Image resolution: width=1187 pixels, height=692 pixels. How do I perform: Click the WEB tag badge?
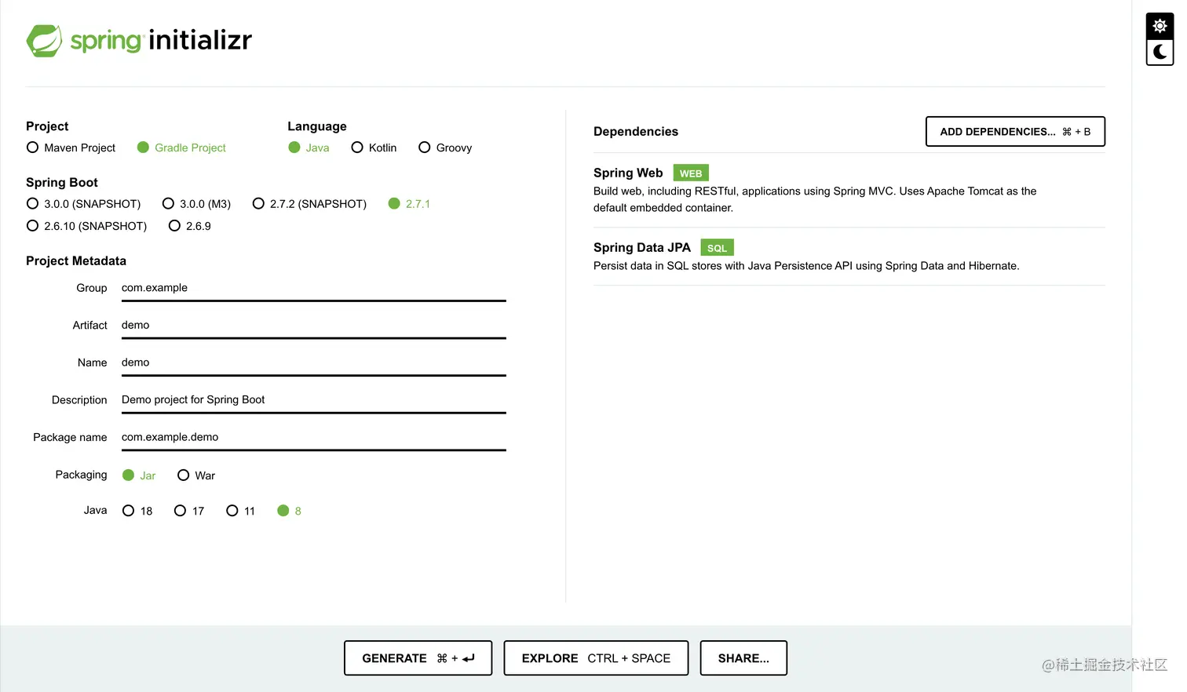(691, 173)
